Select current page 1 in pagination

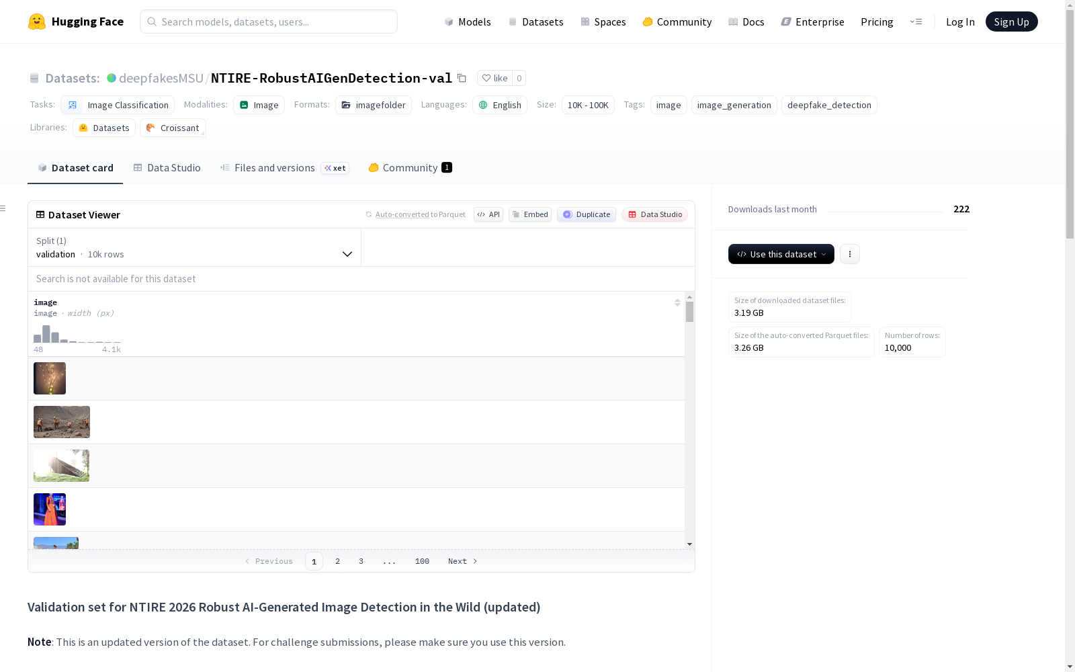tap(314, 561)
